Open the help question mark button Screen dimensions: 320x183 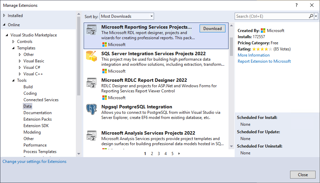(297, 5)
